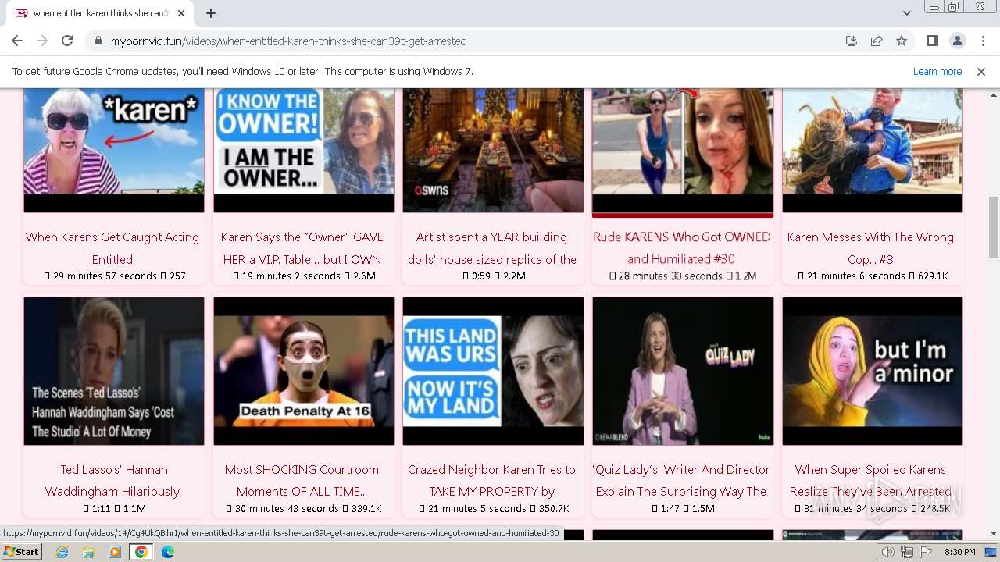The width and height of the screenshot is (1000, 562).
Task: View site information via padlock icon
Action: [x=98, y=41]
